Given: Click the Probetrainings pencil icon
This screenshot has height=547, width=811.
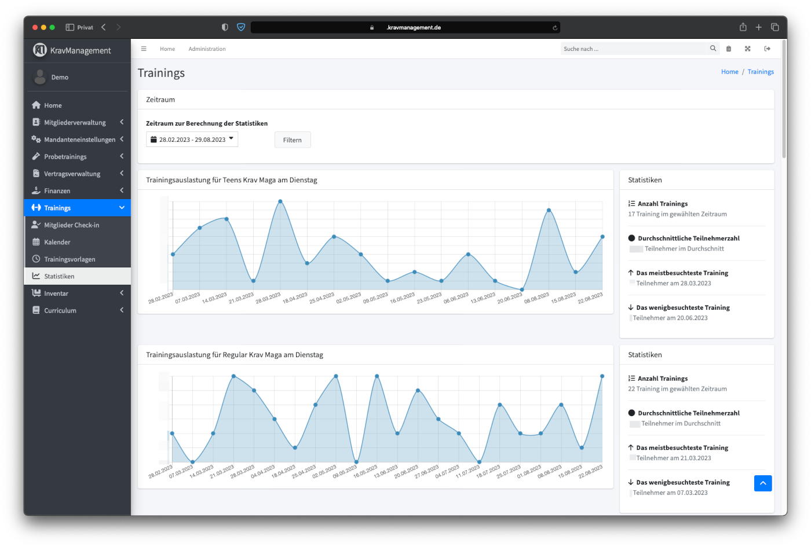Looking at the screenshot, I should [36, 156].
